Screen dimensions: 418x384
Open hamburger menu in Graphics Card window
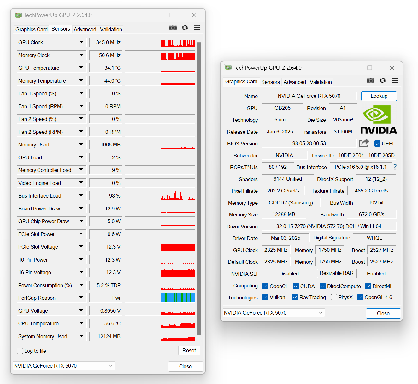394,80
